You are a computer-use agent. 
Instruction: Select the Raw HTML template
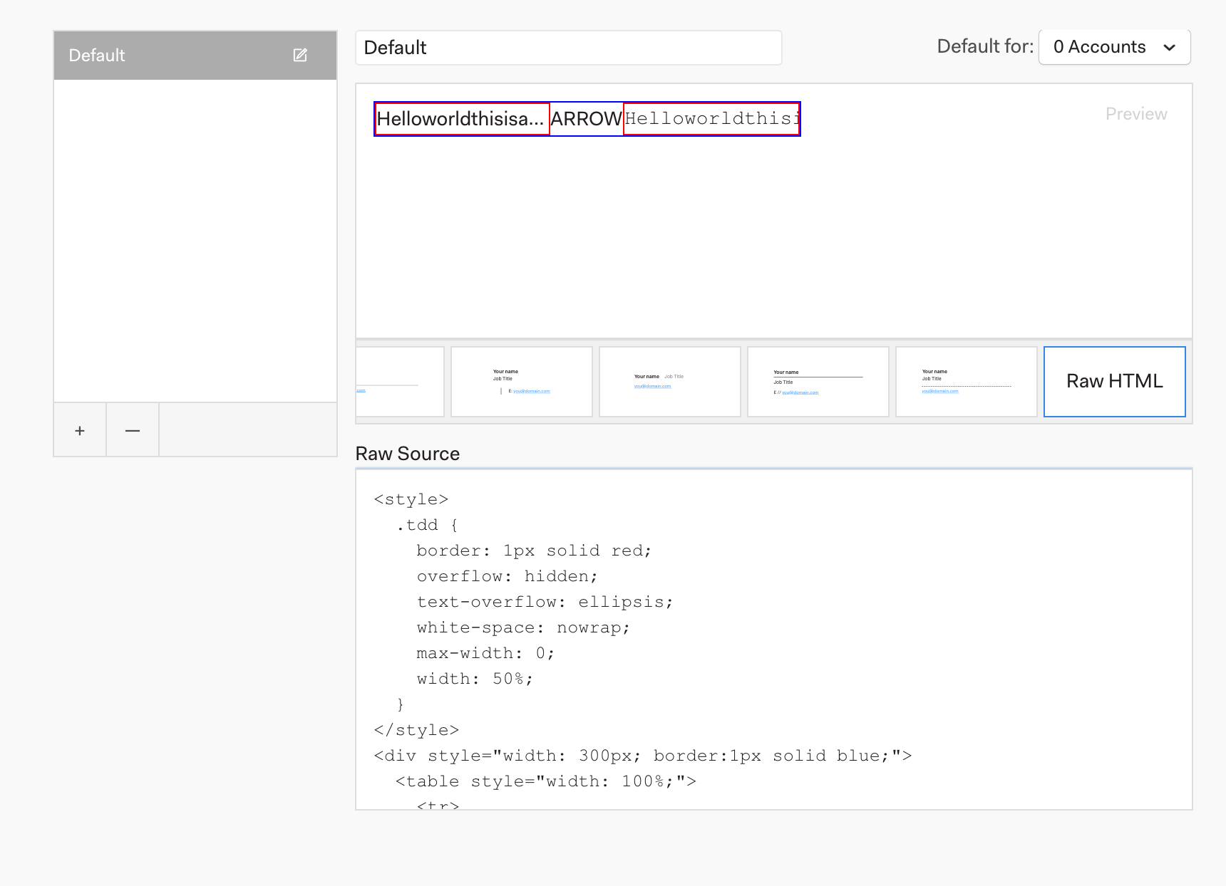click(x=1115, y=382)
